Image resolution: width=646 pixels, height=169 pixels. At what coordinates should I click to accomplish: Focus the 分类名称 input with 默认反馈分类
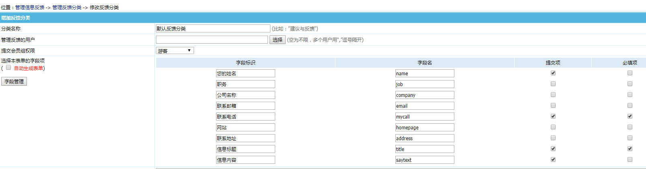(x=213, y=28)
